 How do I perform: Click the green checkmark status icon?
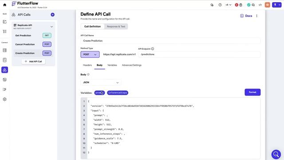pyautogui.click(x=248, y=5)
